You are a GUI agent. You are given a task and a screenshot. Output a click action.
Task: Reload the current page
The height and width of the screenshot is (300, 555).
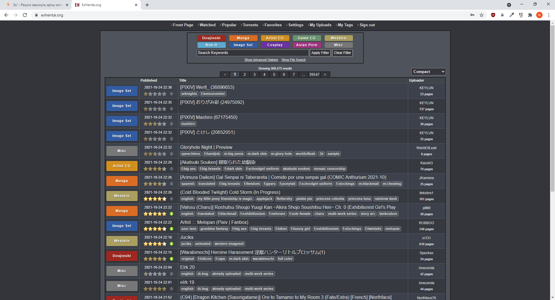25,15
